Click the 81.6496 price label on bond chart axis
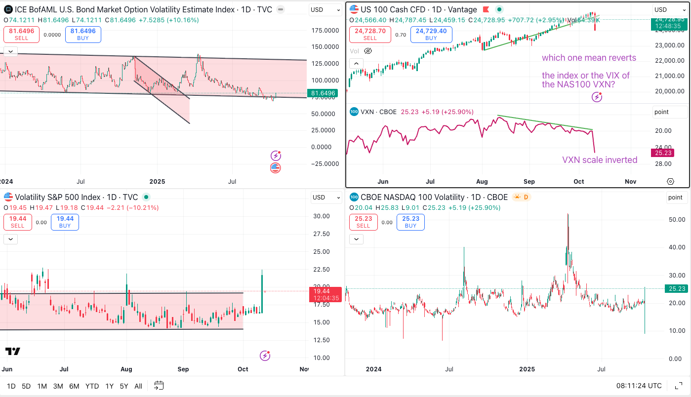The height and width of the screenshot is (397, 691). click(x=324, y=93)
